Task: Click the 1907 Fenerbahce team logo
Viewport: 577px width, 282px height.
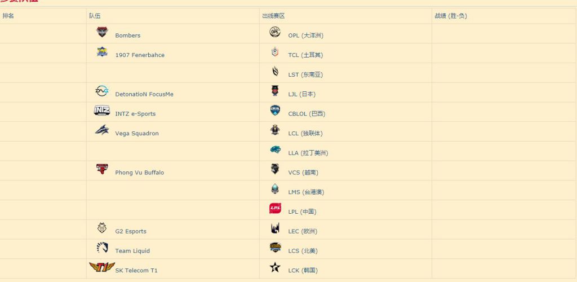Action: click(102, 52)
